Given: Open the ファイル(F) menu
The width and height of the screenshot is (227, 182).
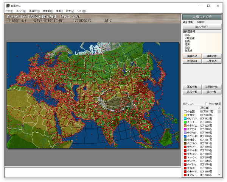Looking at the screenshot, I should (9, 11).
